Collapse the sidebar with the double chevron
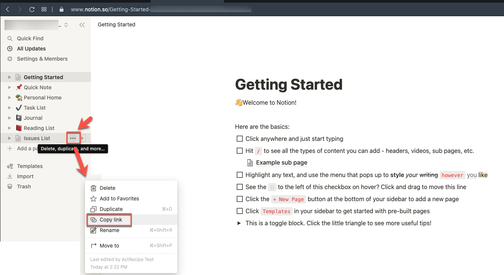 tap(82, 25)
